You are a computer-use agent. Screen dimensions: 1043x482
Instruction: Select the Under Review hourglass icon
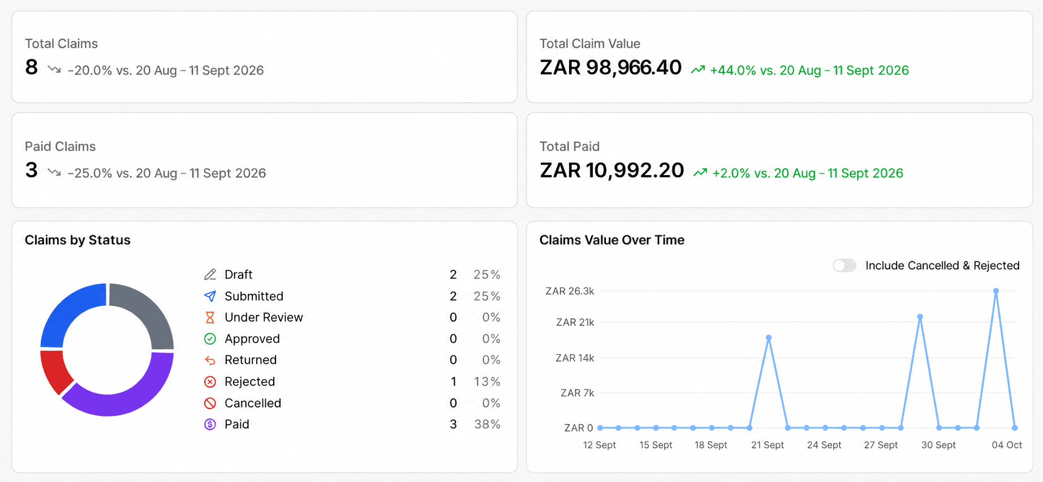coord(210,318)
